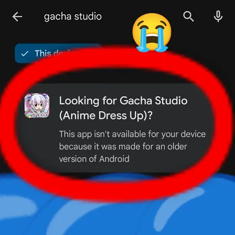This screenshot has height=235, width=235.
Task: Tap the "because it was made for an older" line
Action: coord(123,146)
